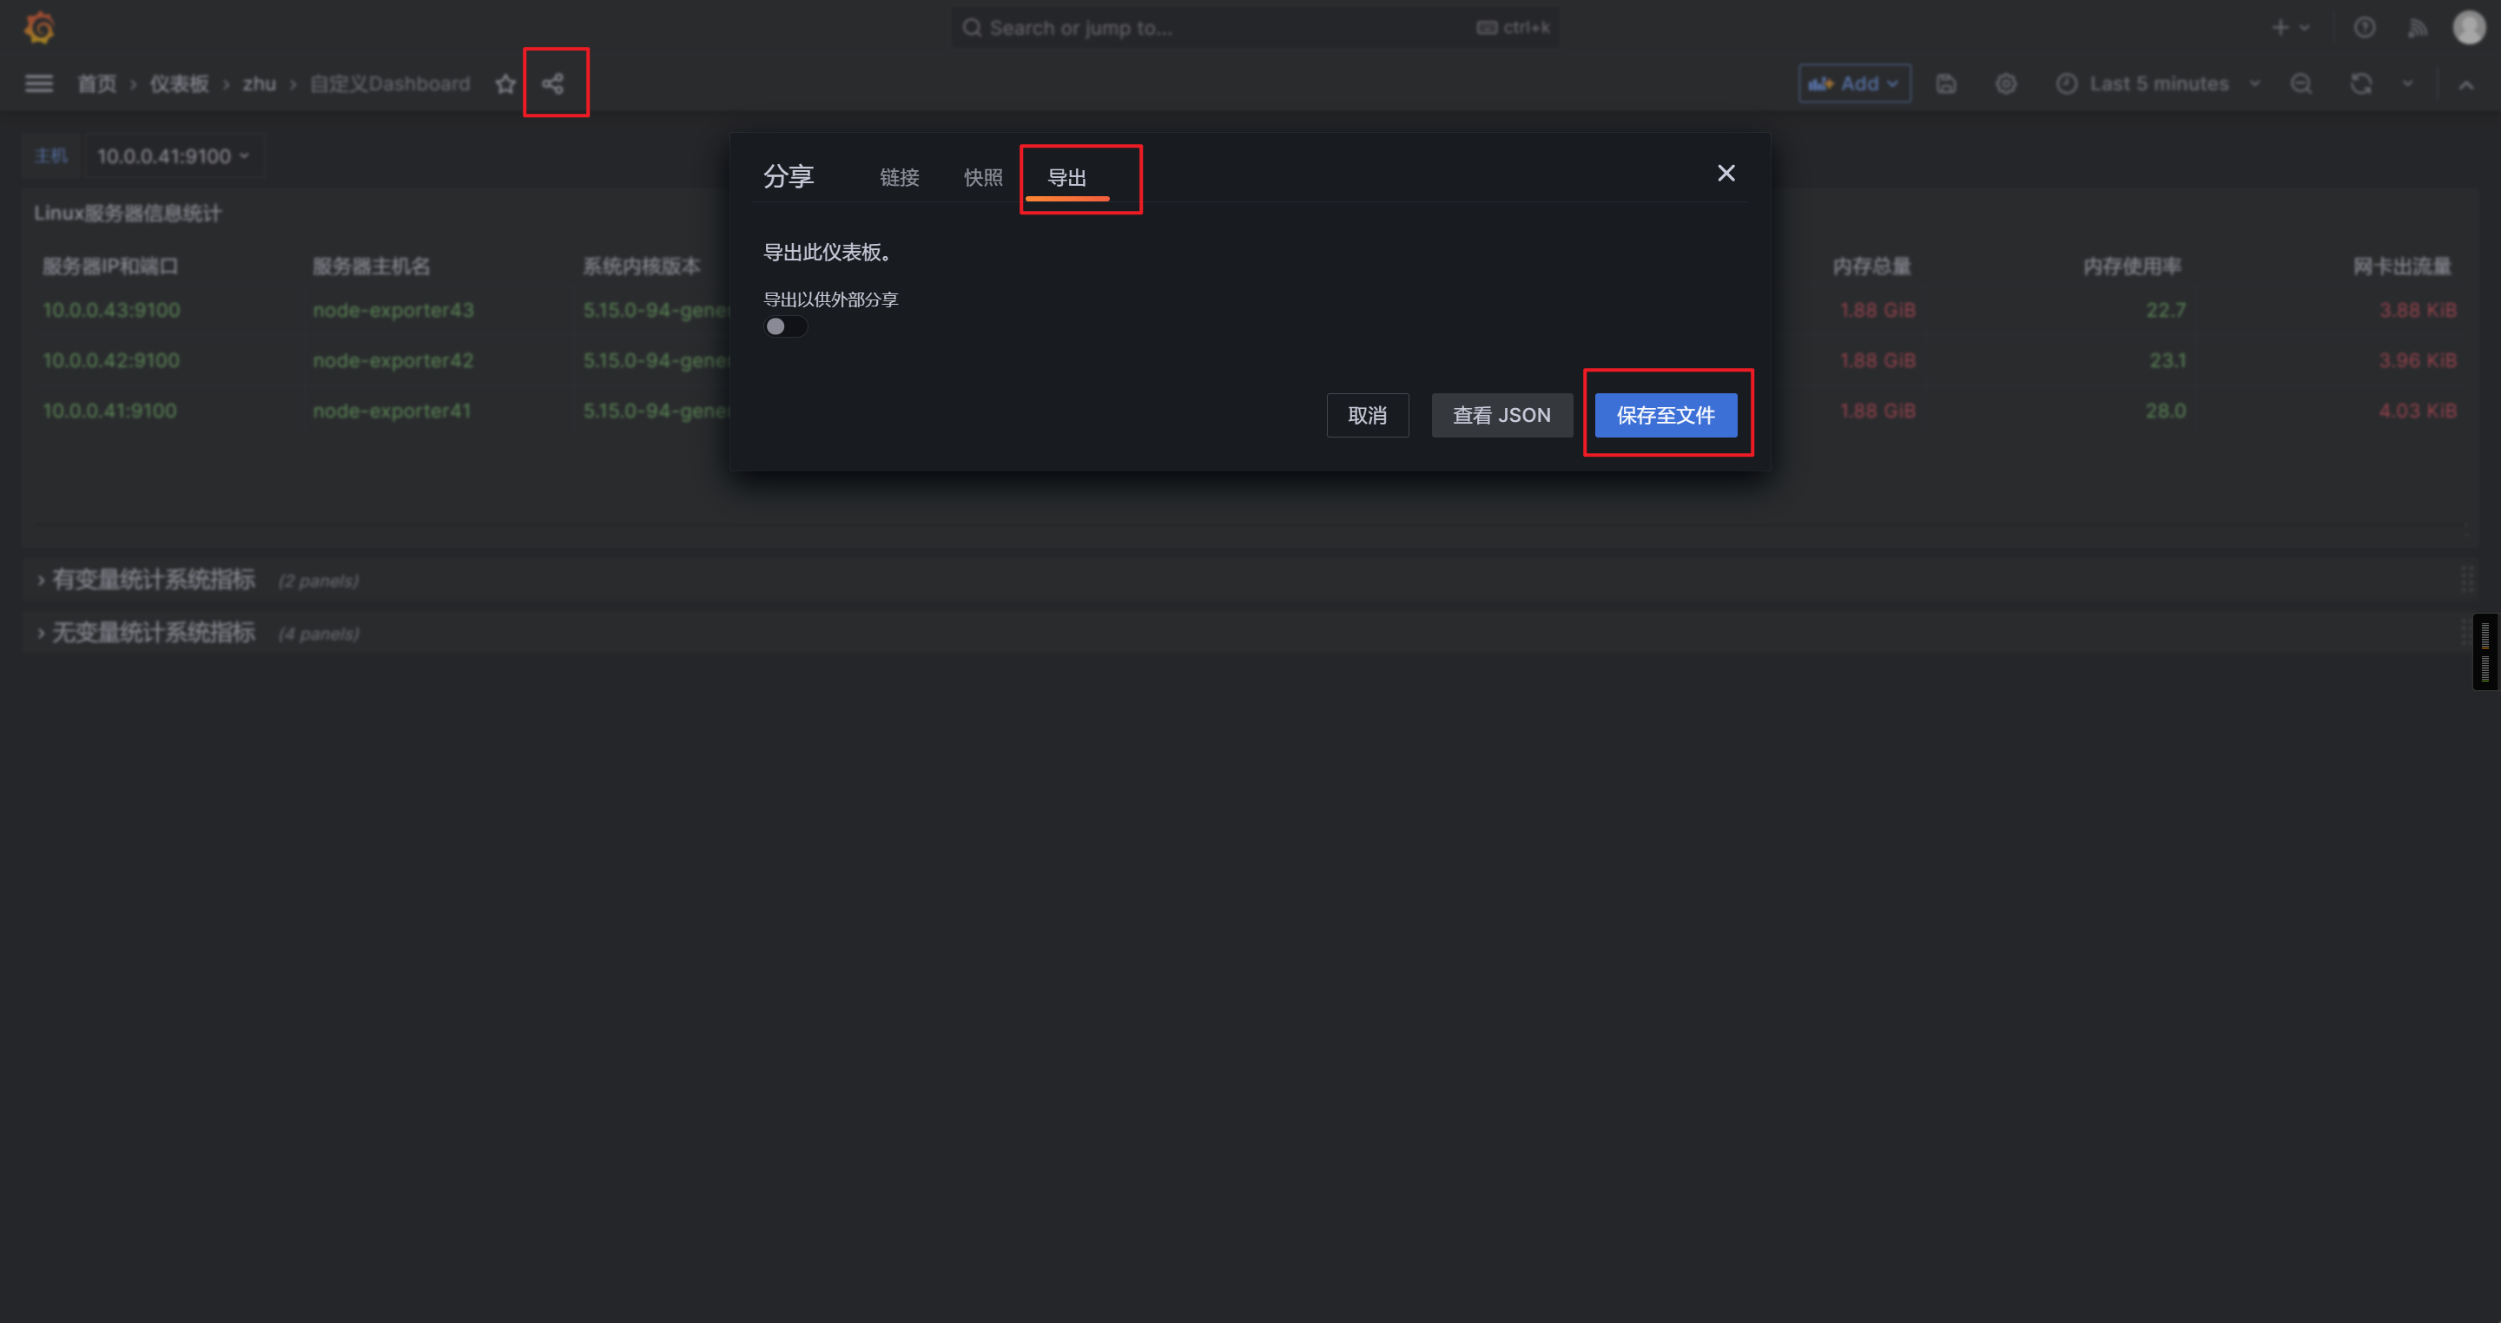Click the 取消 button

click(x=1367, y=416)
